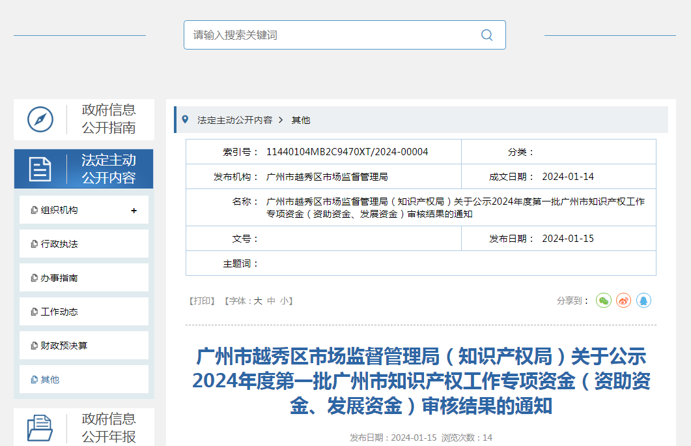Share article via QQ icon

tap(643, 301)
